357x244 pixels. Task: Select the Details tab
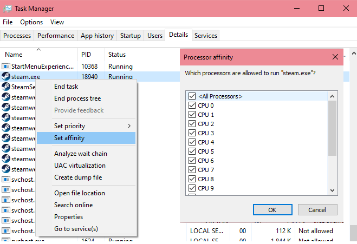click(179, 35)
